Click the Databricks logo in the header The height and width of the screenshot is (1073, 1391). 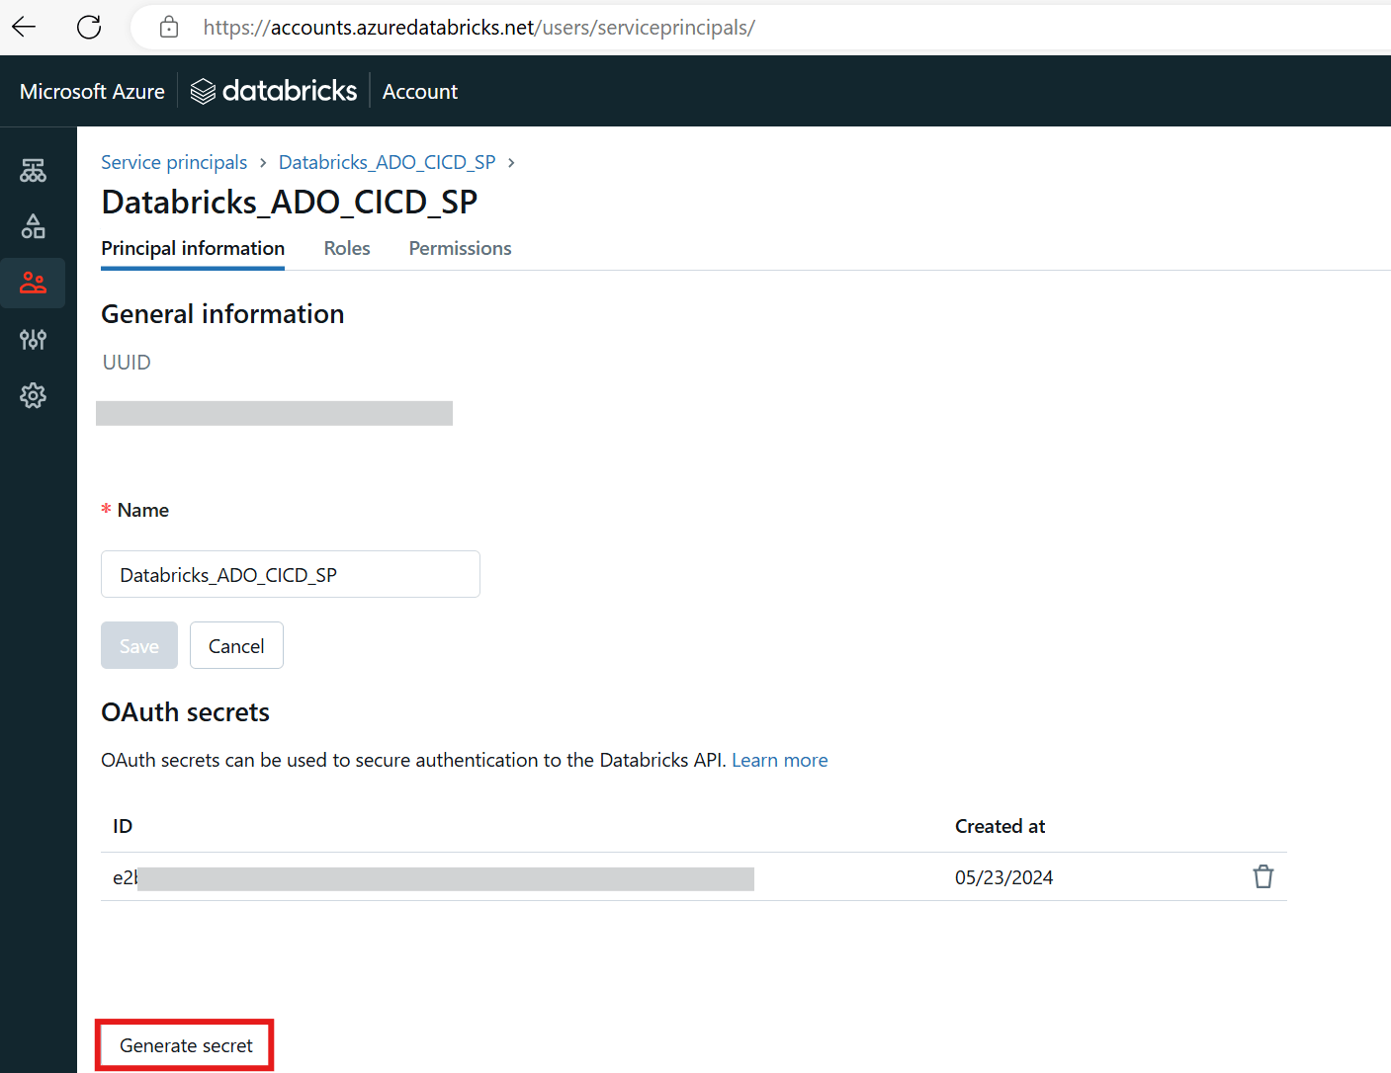pyautogui.click(x=274, y=91)
